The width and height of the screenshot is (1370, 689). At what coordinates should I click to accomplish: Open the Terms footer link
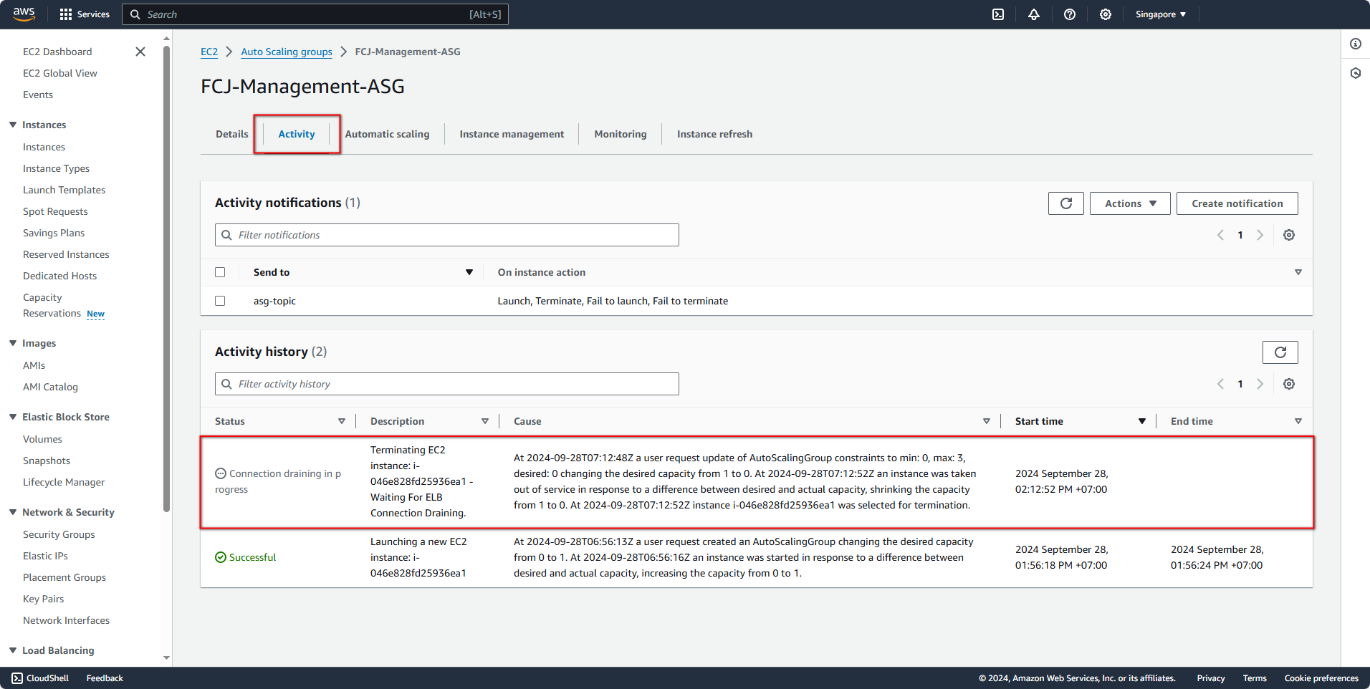pyautogui.click(x=1255, y=678)
